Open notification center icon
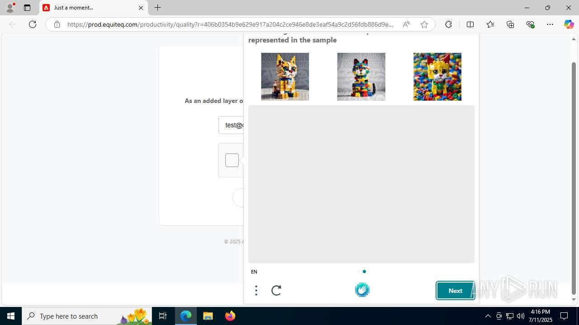 click(x=564, y=316)
